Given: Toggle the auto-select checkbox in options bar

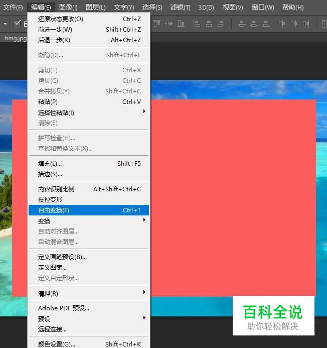Looking at the screenshot, I should pyautogui.click(x=17, y=23).
